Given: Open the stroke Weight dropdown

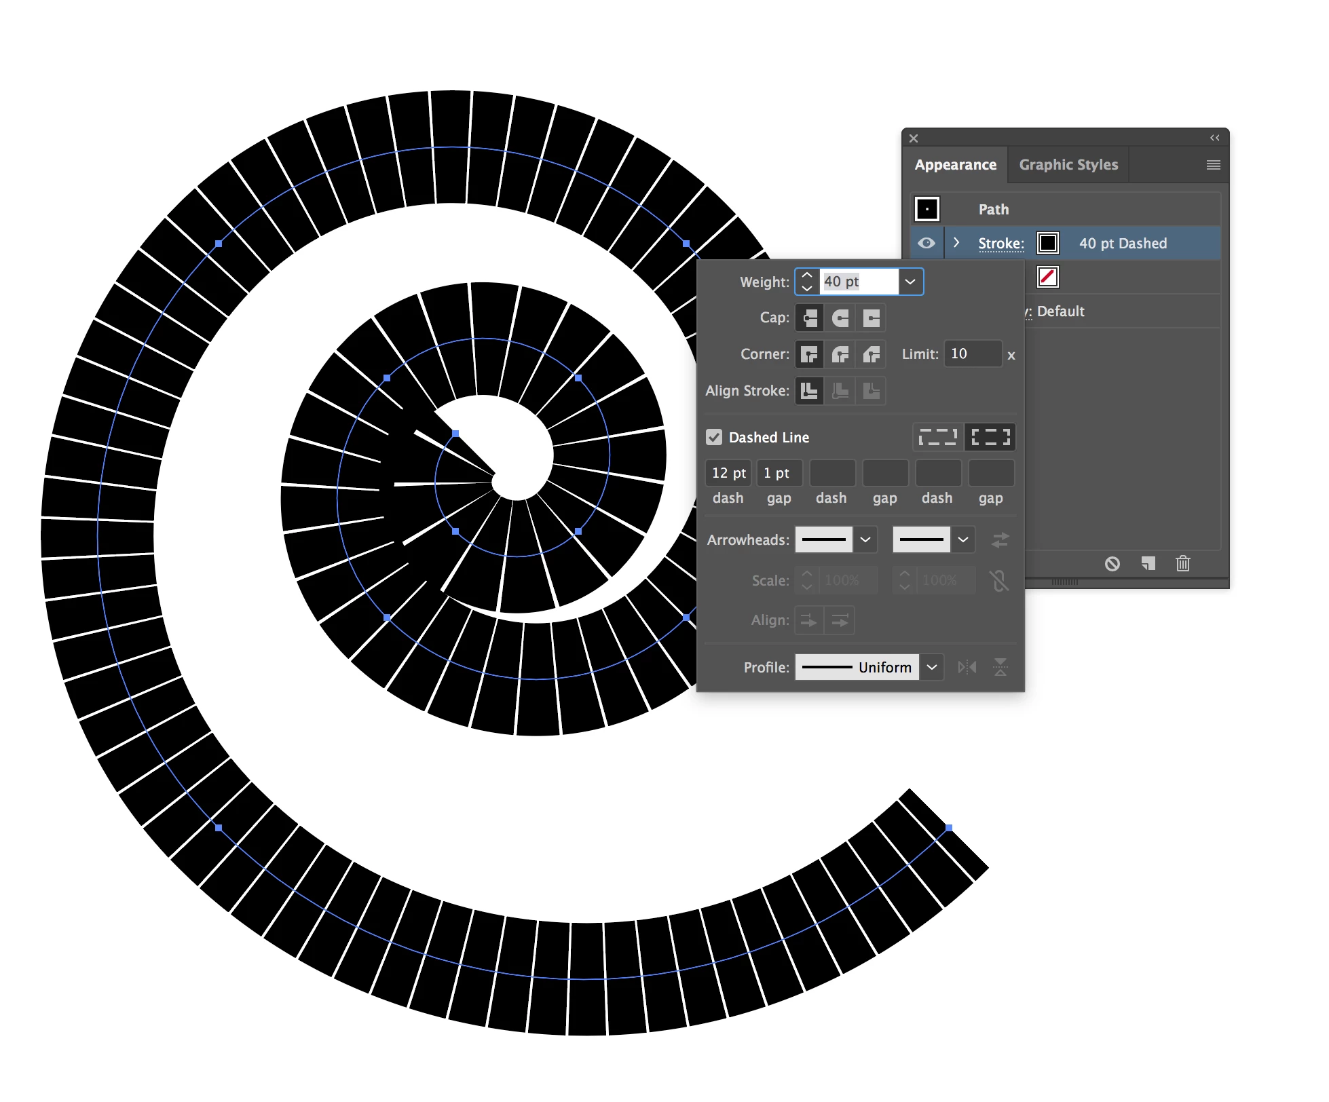Looking at the screenshot, I should tap(910, 282).
